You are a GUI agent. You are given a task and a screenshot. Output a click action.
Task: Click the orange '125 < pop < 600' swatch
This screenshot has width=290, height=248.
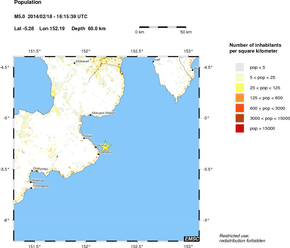tap(240, 98)
